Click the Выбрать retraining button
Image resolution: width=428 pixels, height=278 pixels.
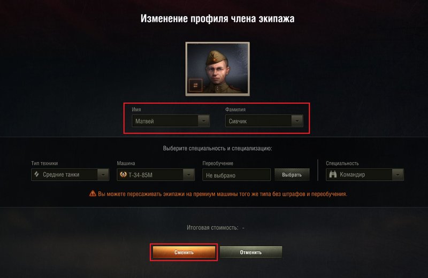(x=292, y=175)
